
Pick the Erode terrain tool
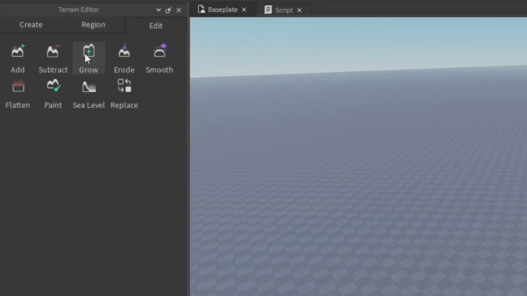tap(124, 59)
